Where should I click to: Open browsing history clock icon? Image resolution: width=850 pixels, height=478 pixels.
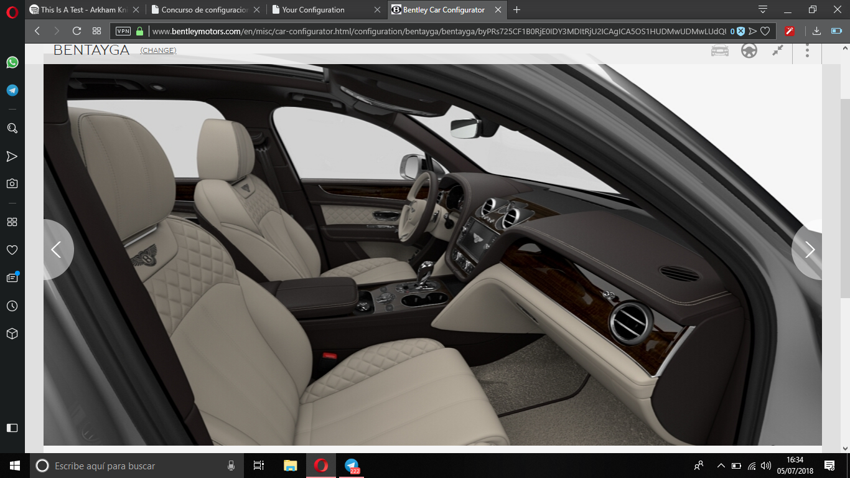(x=12, y=306)
